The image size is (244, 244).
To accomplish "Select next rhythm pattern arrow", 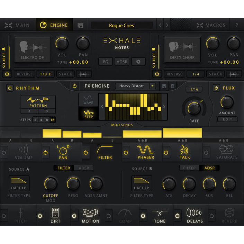I will tap(47, 111).
